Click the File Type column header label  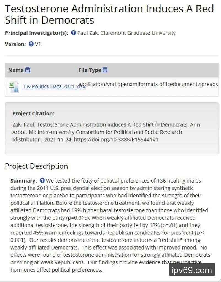click(90, 70)
